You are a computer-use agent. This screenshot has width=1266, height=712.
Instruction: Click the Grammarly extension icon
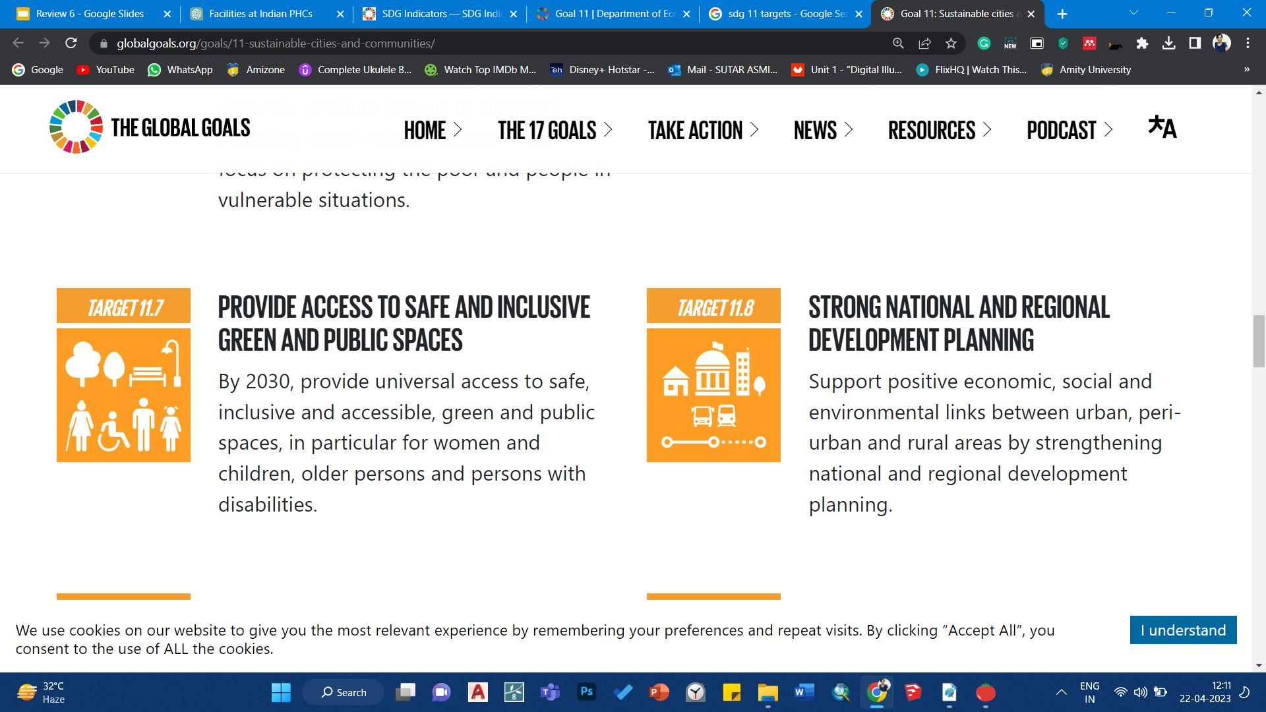click(x=984, y=44)
